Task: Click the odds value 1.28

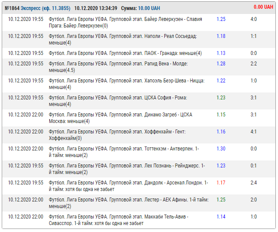Action: [x=221, y=64]
